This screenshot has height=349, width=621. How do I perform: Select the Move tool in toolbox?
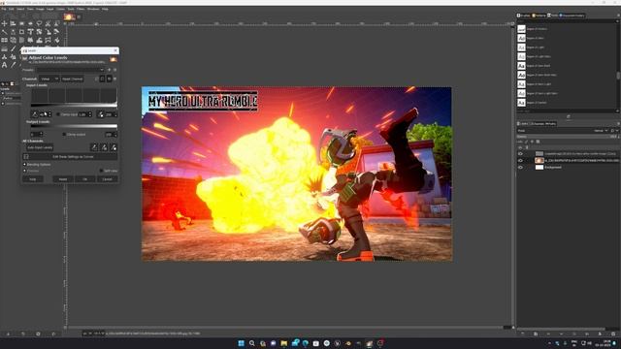4,23
